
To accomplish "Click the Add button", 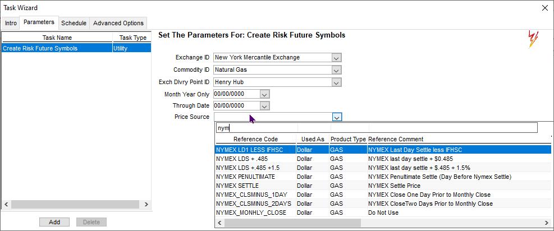I will pyautogui.click(x=54, y=222).
